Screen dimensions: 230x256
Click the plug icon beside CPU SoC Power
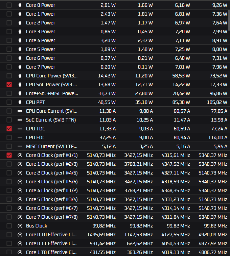click(x=20, y=85)
